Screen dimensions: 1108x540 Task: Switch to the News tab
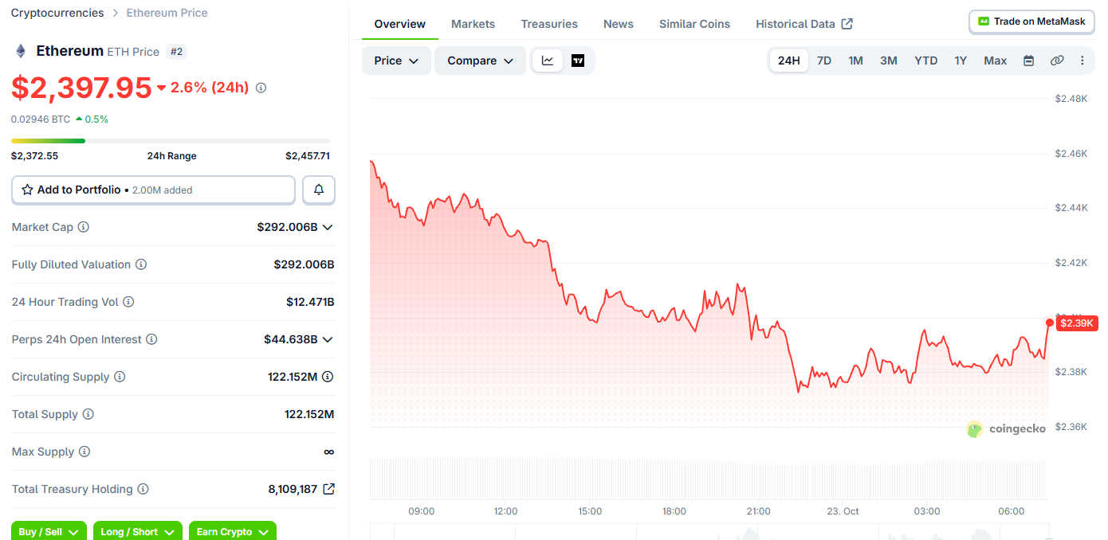pos(619,24)
